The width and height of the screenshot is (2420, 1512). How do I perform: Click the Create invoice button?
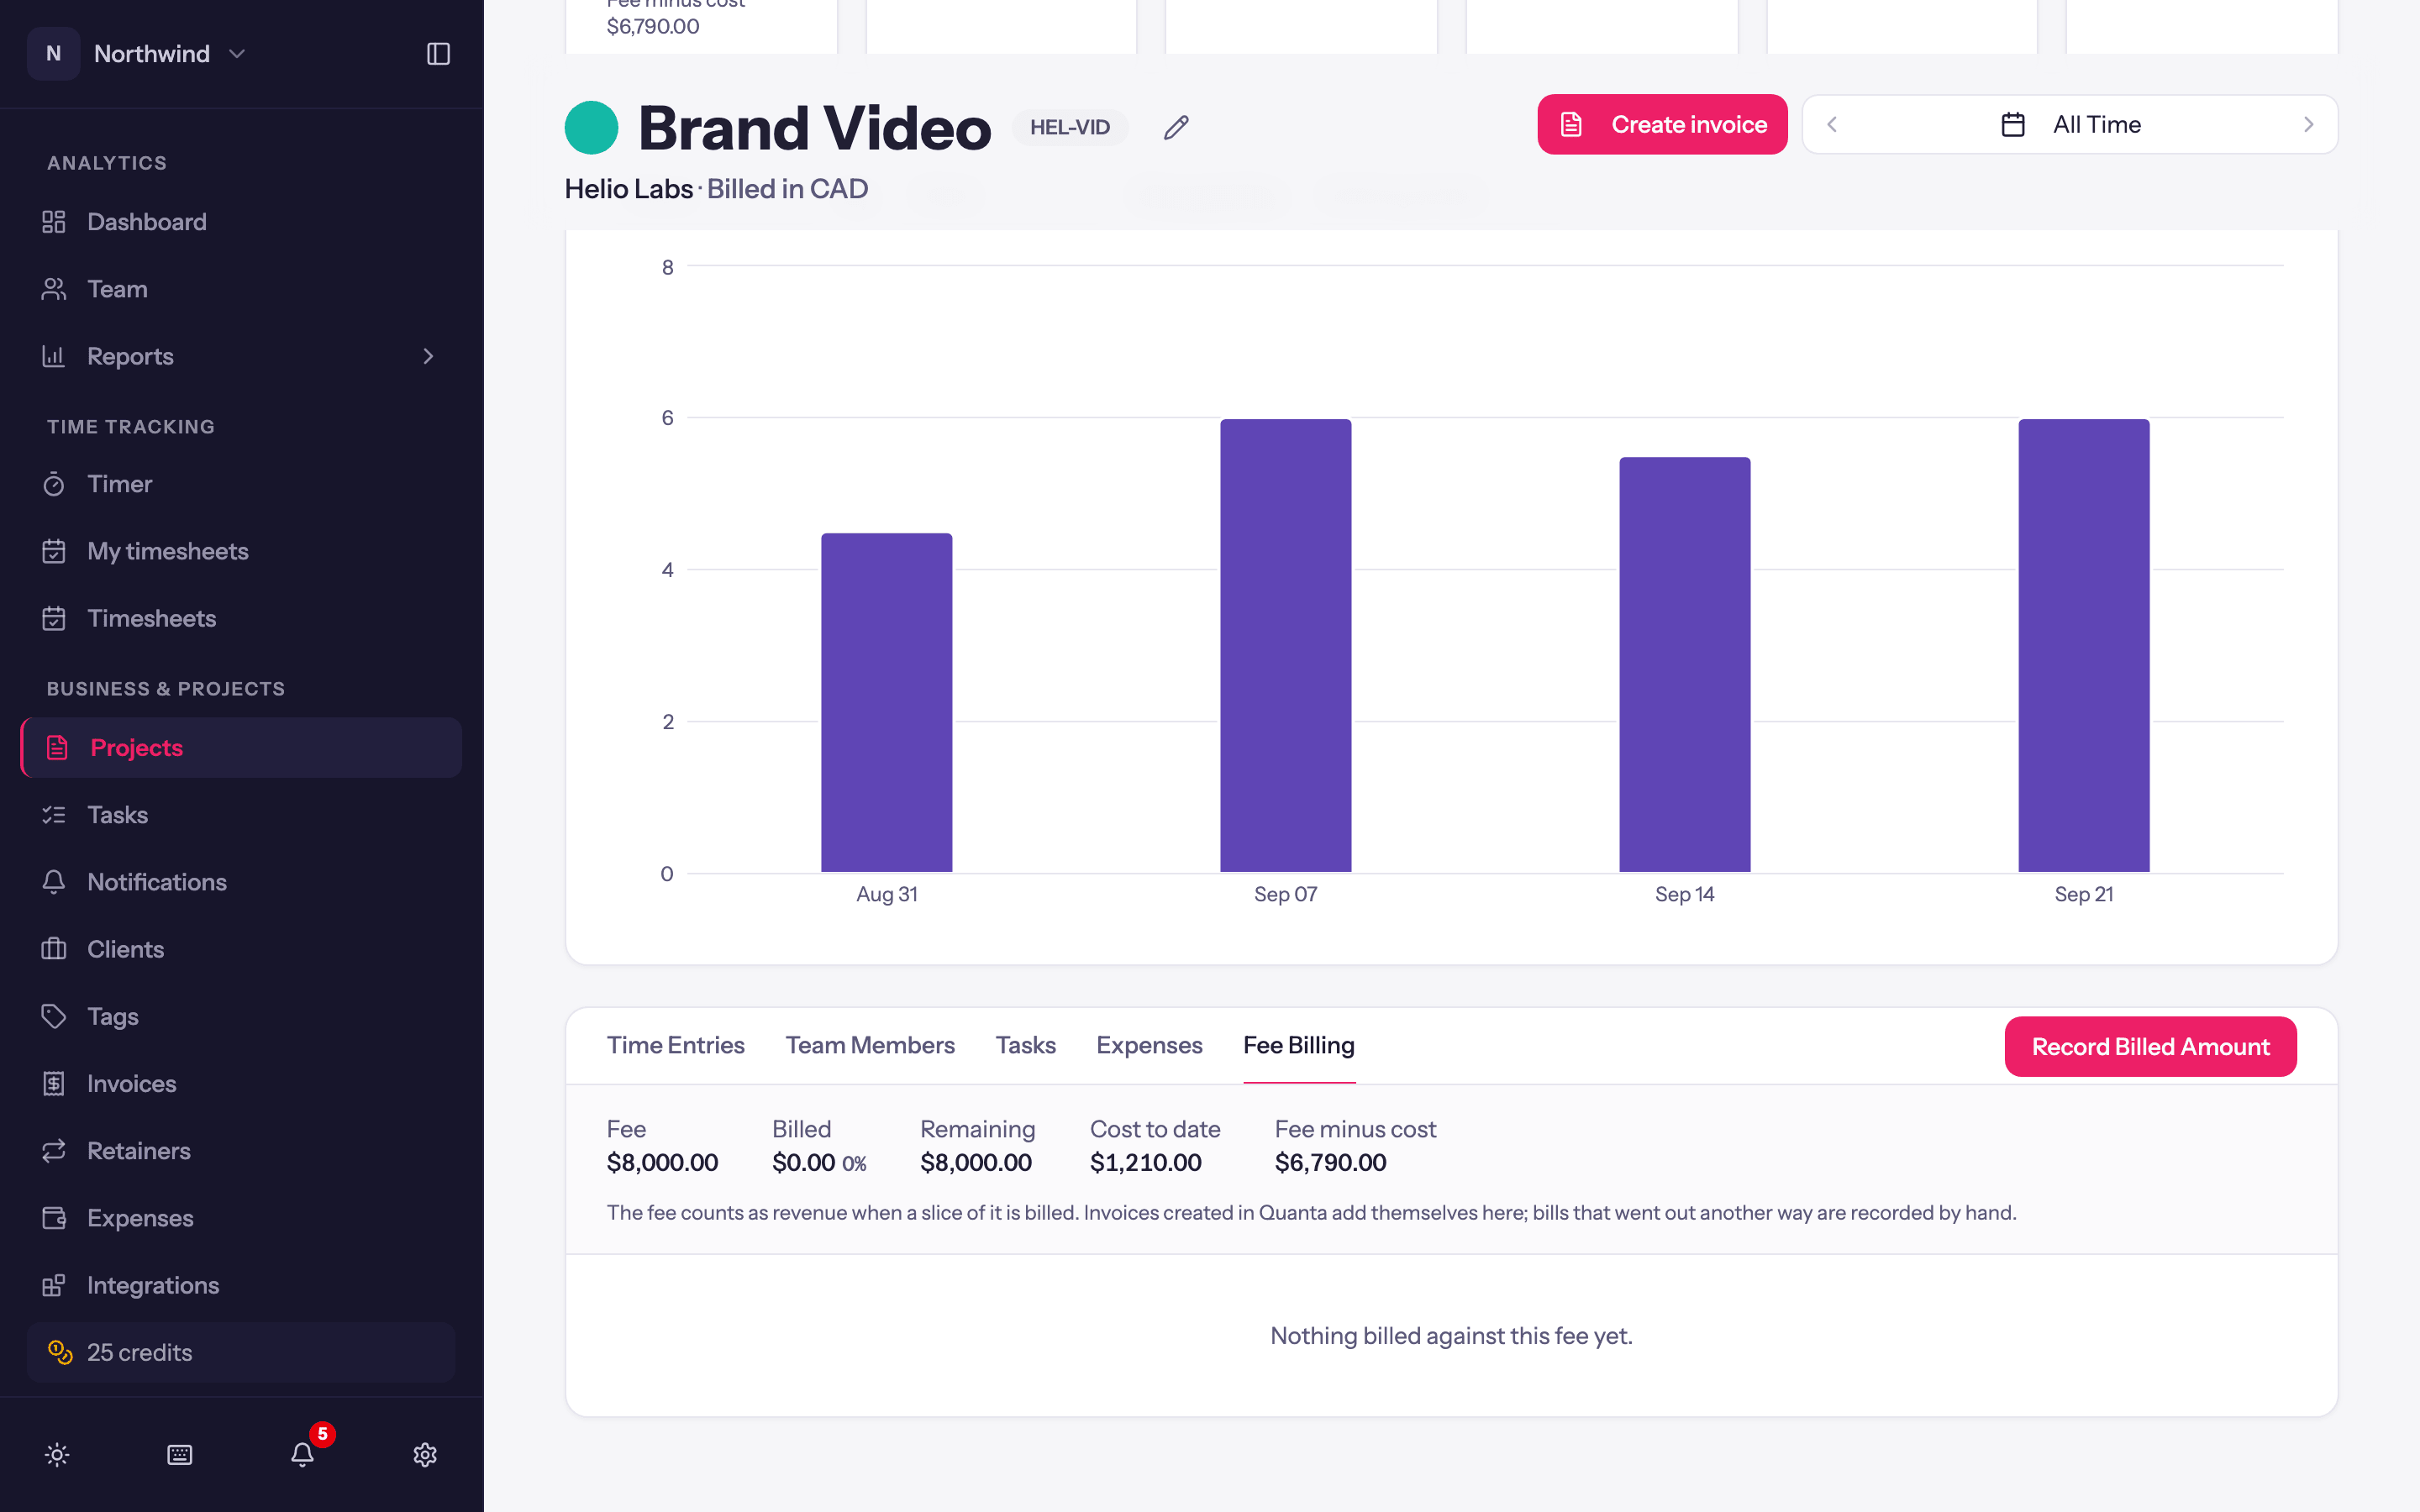tap(1662, 124)
